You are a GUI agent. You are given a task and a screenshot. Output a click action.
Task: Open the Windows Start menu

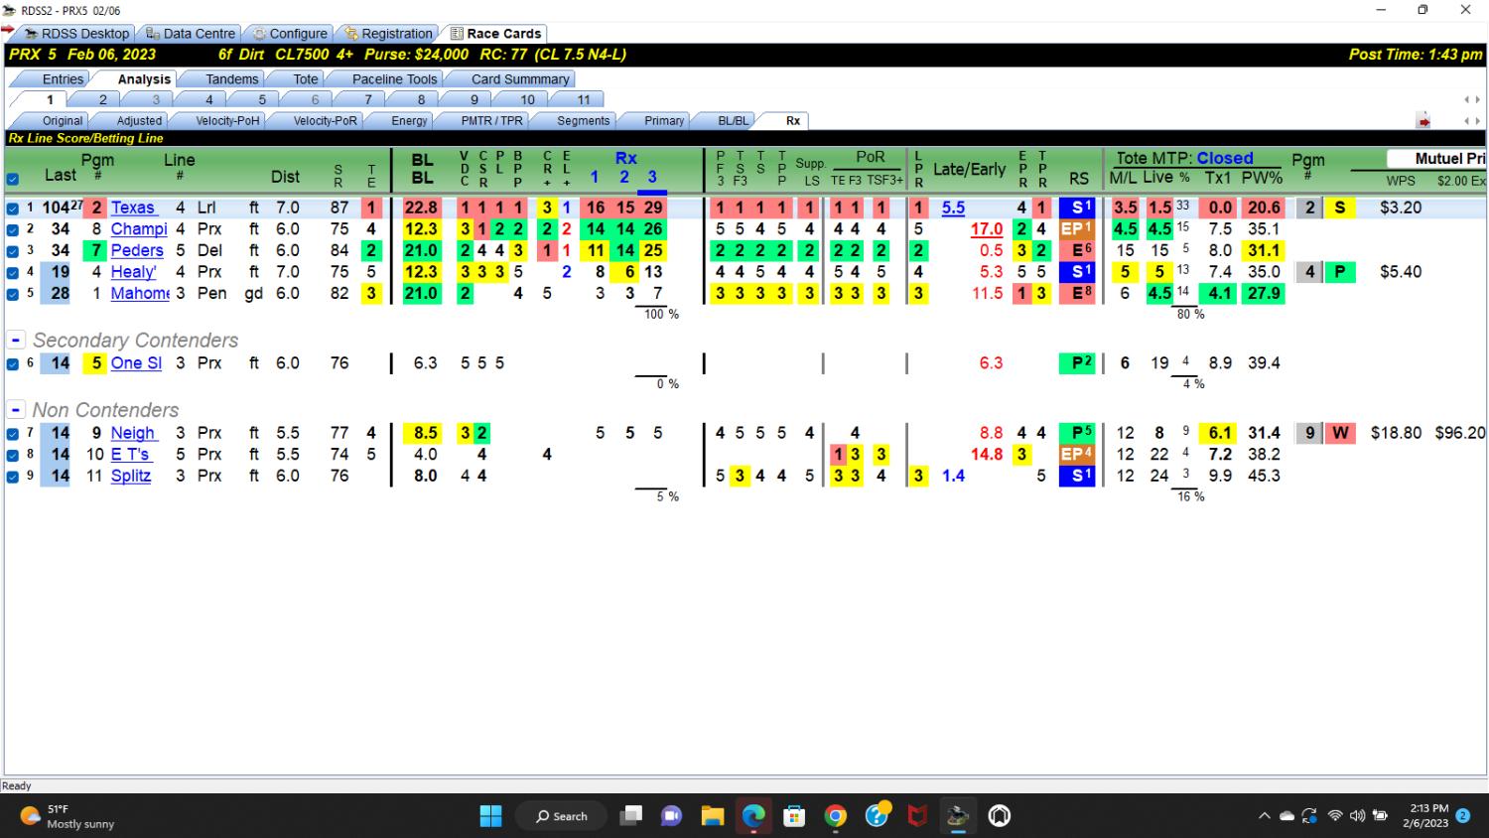pyautogui.click(x=490, y=816)
